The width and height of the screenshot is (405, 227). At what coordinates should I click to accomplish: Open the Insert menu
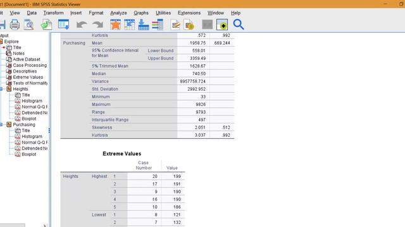tap(76, 13)
